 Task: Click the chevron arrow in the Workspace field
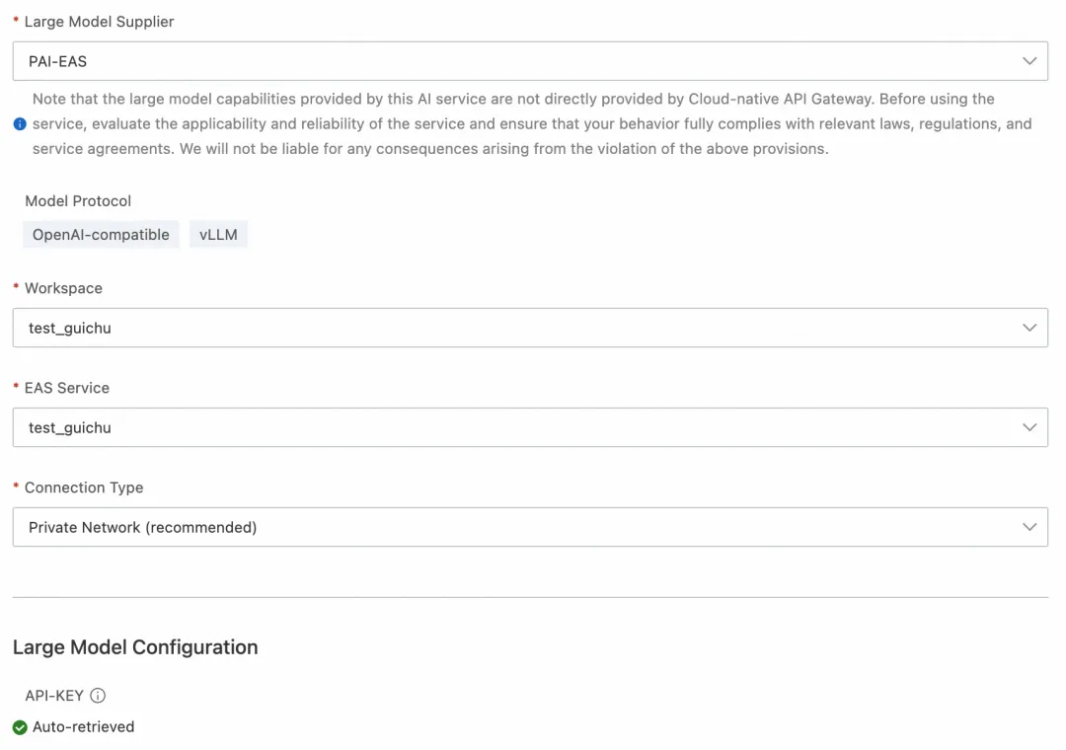(1029, 328)
